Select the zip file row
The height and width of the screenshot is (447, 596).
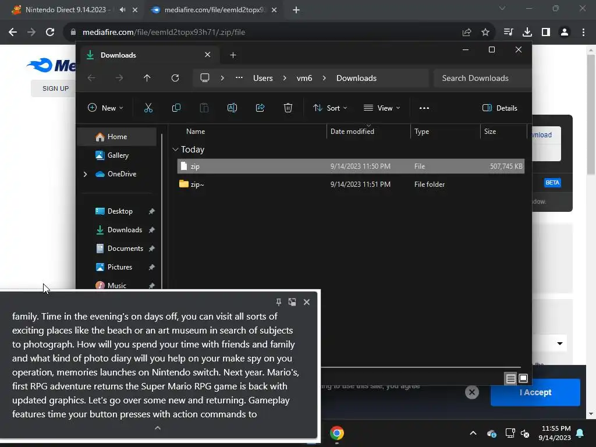[x=351, y=166]
